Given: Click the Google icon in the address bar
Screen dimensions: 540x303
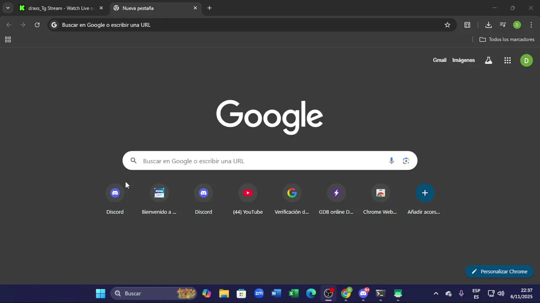Looking at the screenshot, I should 54,25.
